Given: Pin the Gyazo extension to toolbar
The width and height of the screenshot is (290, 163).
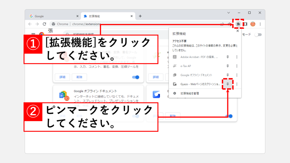Looking at the screenshot, I should [x=227, y=84].
